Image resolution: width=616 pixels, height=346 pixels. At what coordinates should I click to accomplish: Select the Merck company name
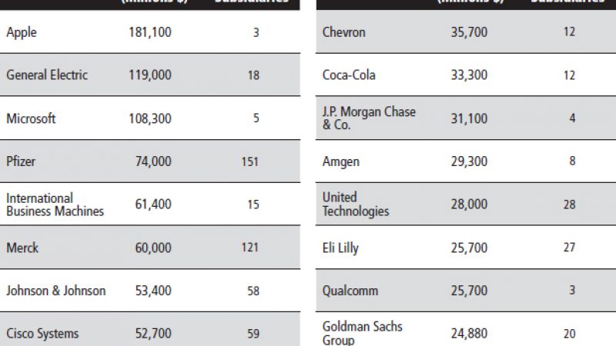(x=22, y=248)
